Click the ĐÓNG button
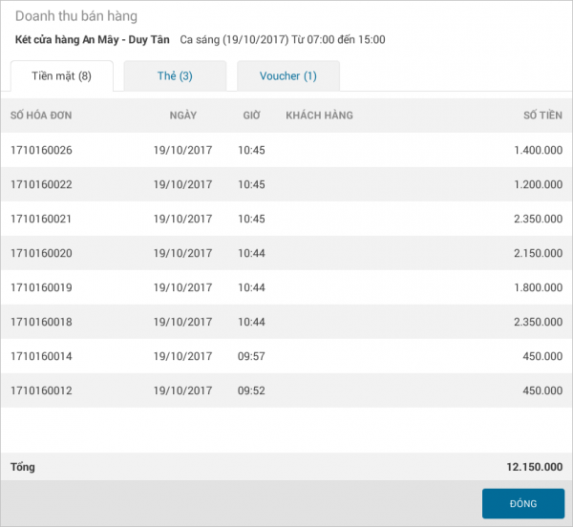 523,504
